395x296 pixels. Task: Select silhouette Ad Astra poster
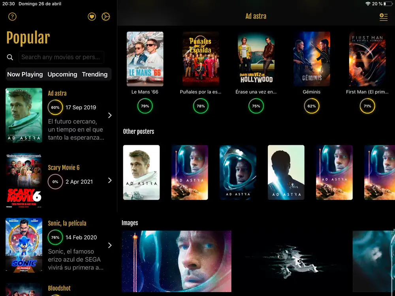[x=286, y=172]
